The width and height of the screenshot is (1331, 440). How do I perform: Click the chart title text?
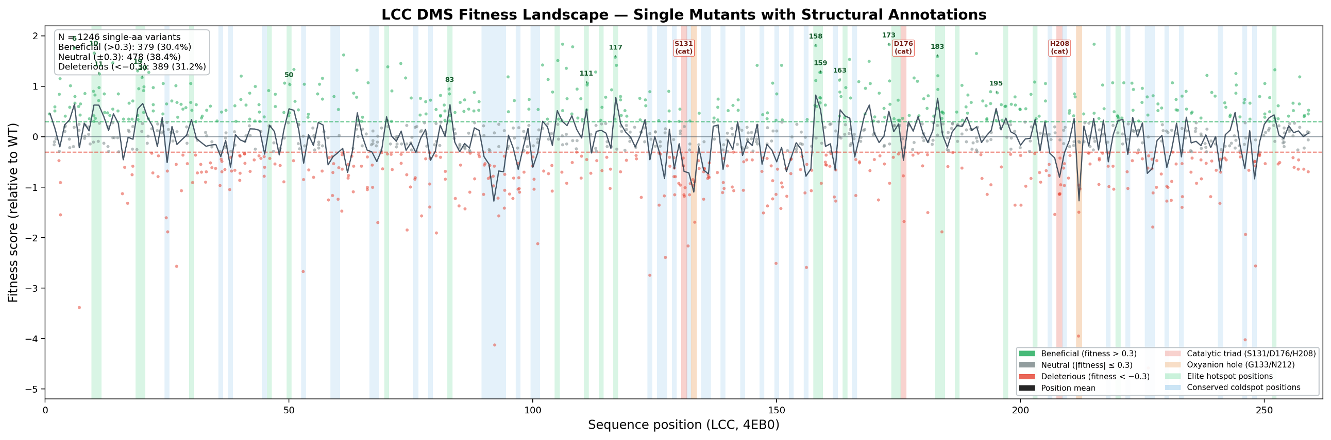(x=684, y=14)
